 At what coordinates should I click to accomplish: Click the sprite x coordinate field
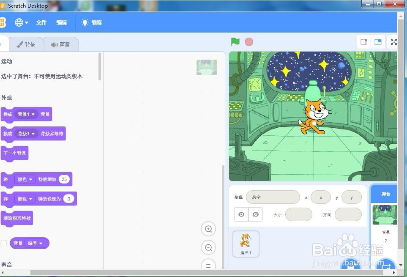[320, 197]
